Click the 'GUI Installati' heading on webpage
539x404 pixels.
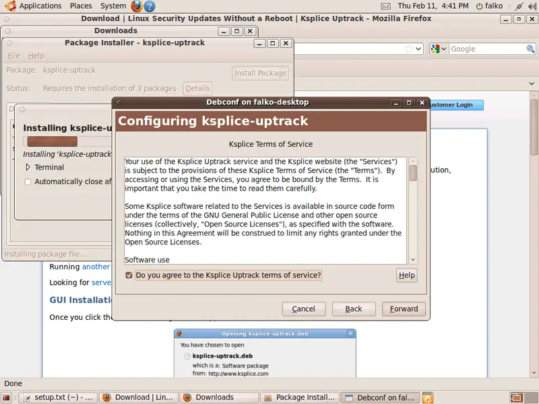click(81, 300)
